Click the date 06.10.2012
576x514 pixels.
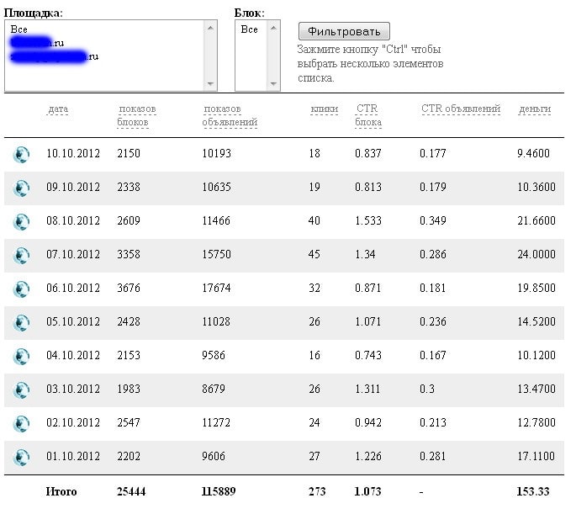[73, 288]
